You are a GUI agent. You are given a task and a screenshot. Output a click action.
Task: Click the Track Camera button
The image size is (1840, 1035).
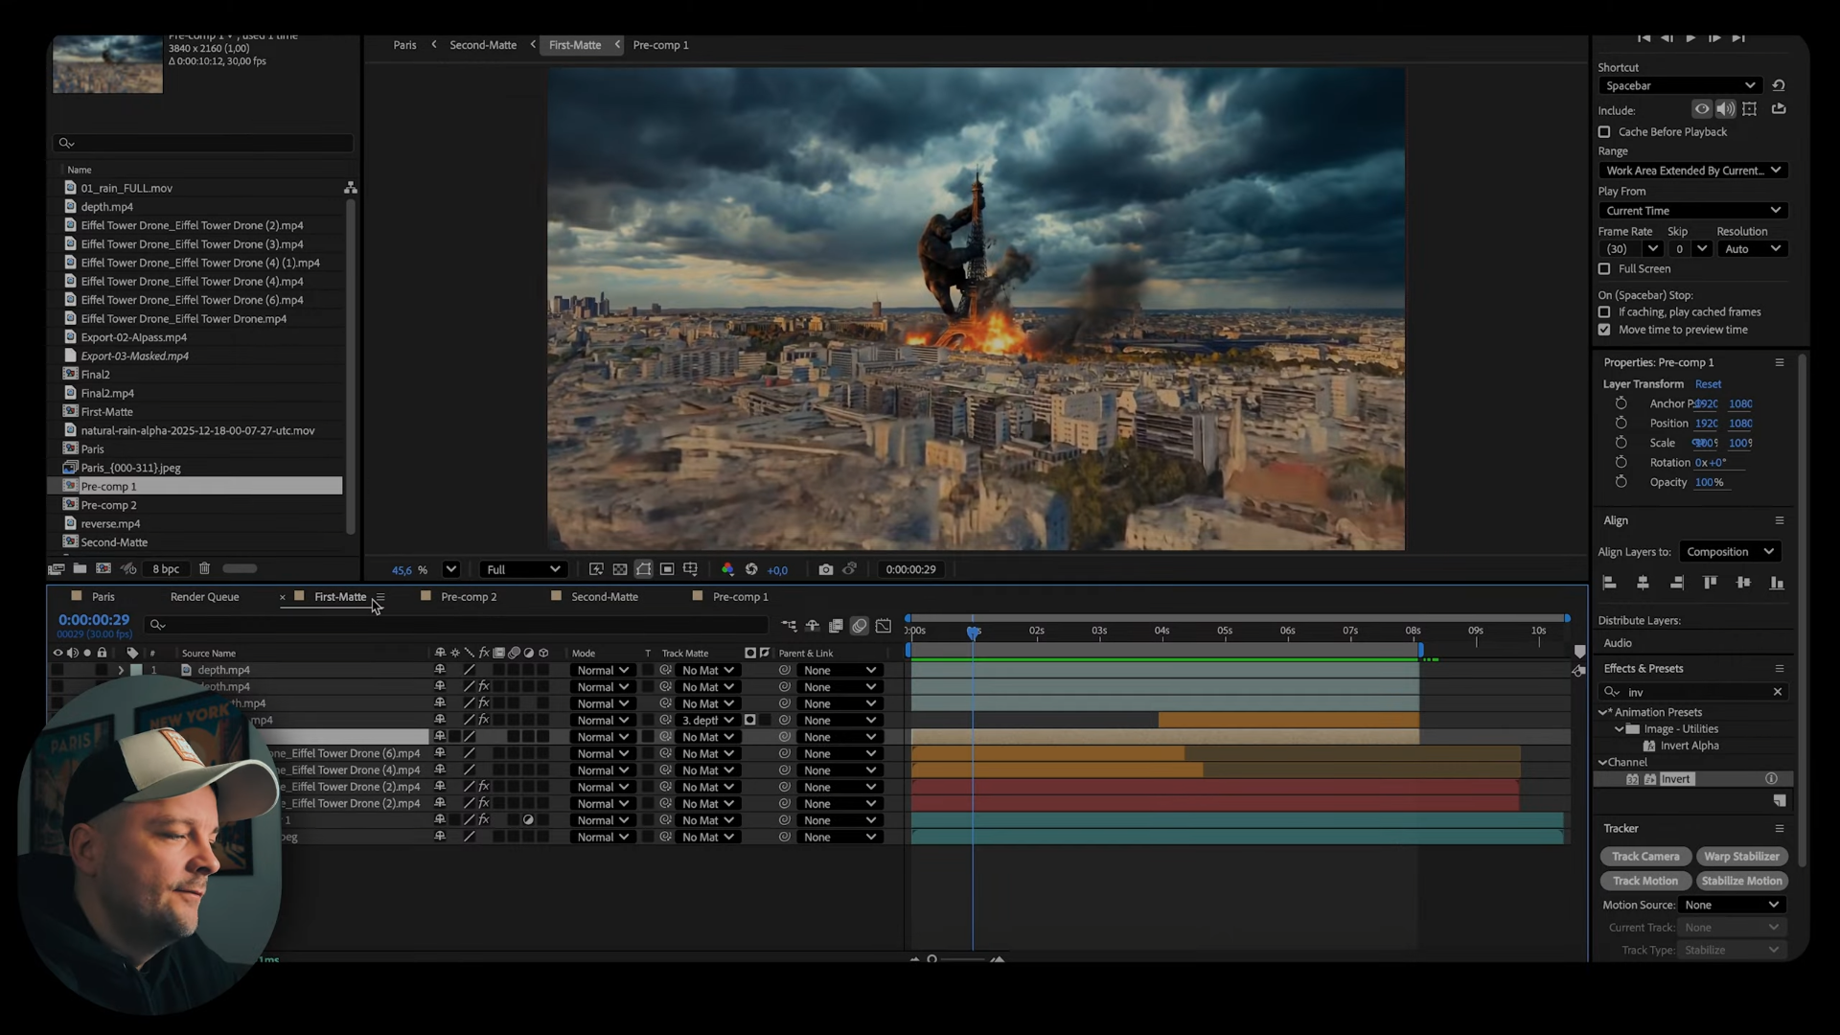point(1644,857)
